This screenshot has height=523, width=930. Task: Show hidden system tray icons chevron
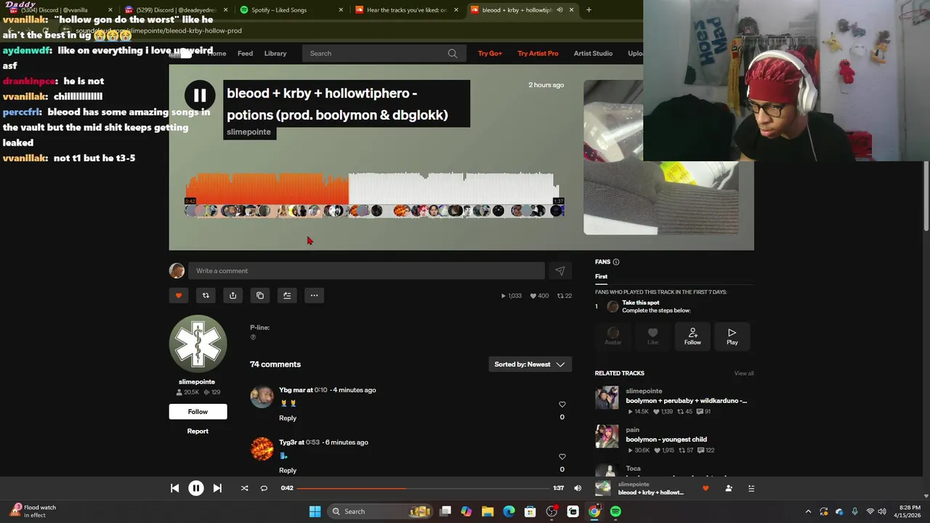(808, 511)
